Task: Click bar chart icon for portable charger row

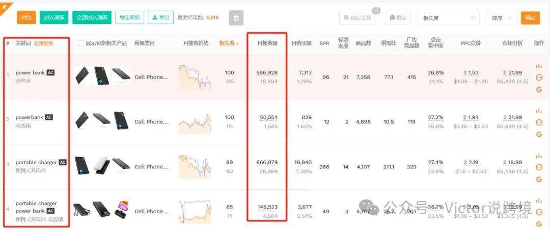Action: point(539,156)
